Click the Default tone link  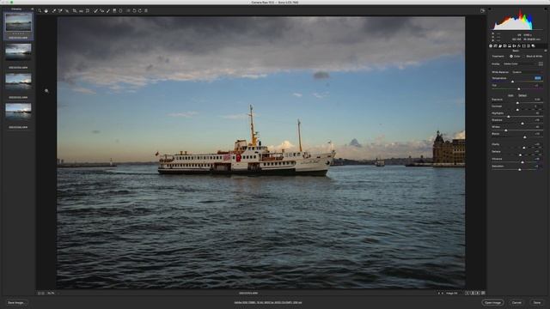[522, 95]
